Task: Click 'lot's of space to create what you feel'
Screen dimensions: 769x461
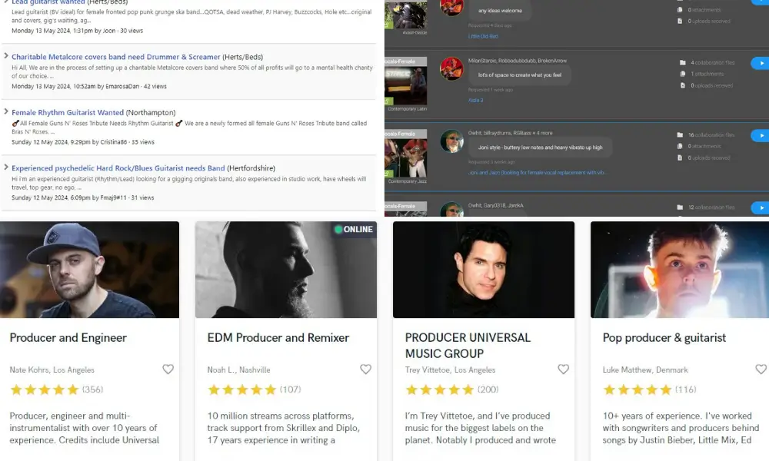Action: (520, 75)
